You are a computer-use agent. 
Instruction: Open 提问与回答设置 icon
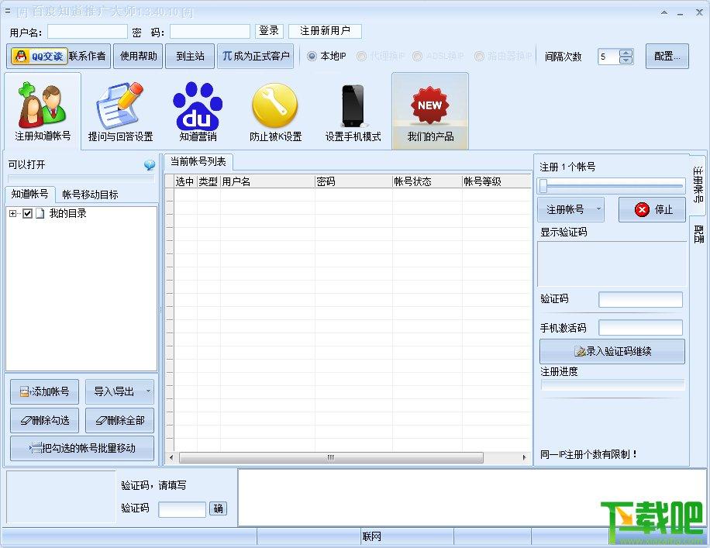120,112
